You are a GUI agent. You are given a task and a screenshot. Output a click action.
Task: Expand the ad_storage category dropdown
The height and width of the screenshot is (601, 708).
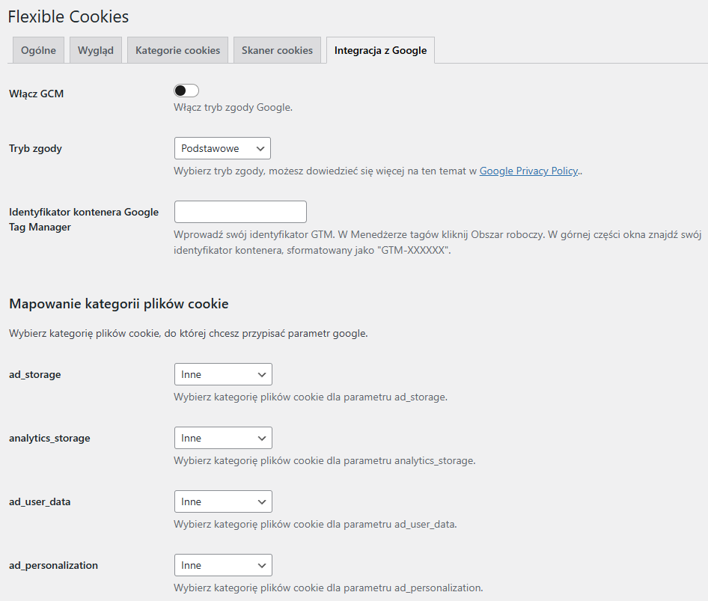(223, 374)
